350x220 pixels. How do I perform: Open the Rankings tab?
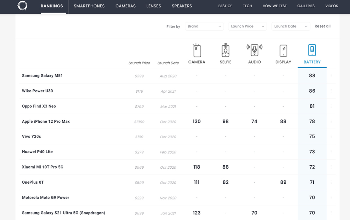click(x=52, y=6)
